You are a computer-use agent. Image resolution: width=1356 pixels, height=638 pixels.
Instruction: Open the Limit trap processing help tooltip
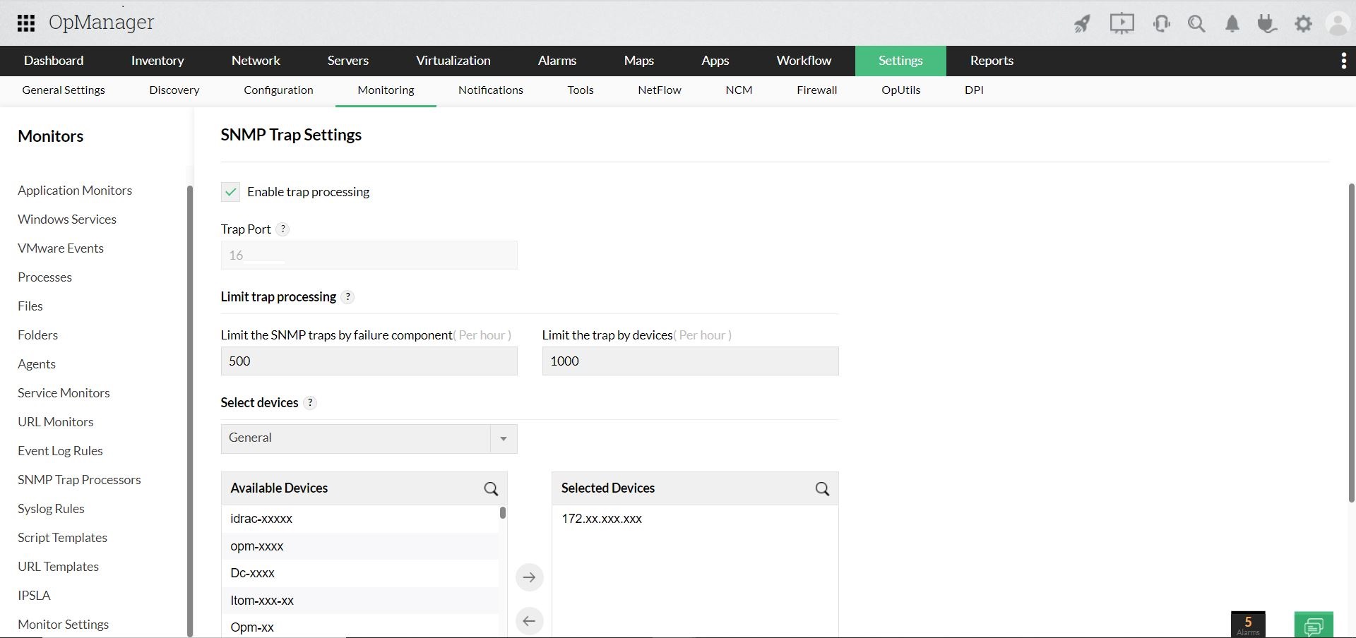[x=347, y=297]
